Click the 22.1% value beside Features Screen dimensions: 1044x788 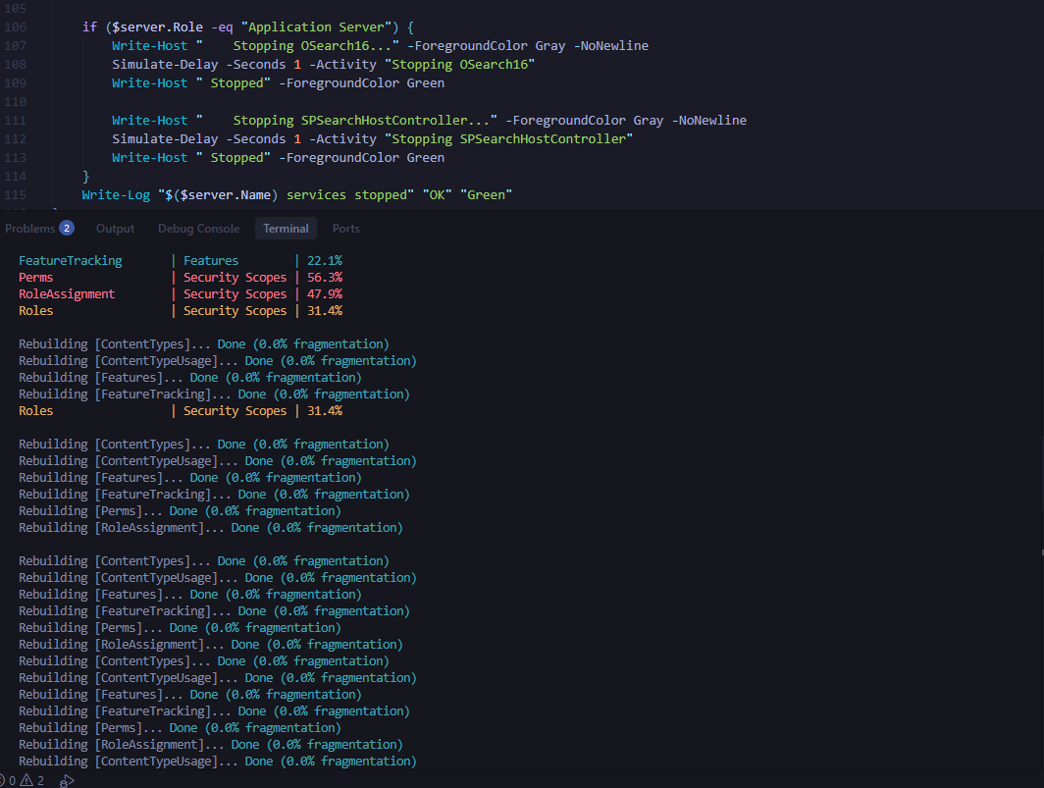click(325, 260)
